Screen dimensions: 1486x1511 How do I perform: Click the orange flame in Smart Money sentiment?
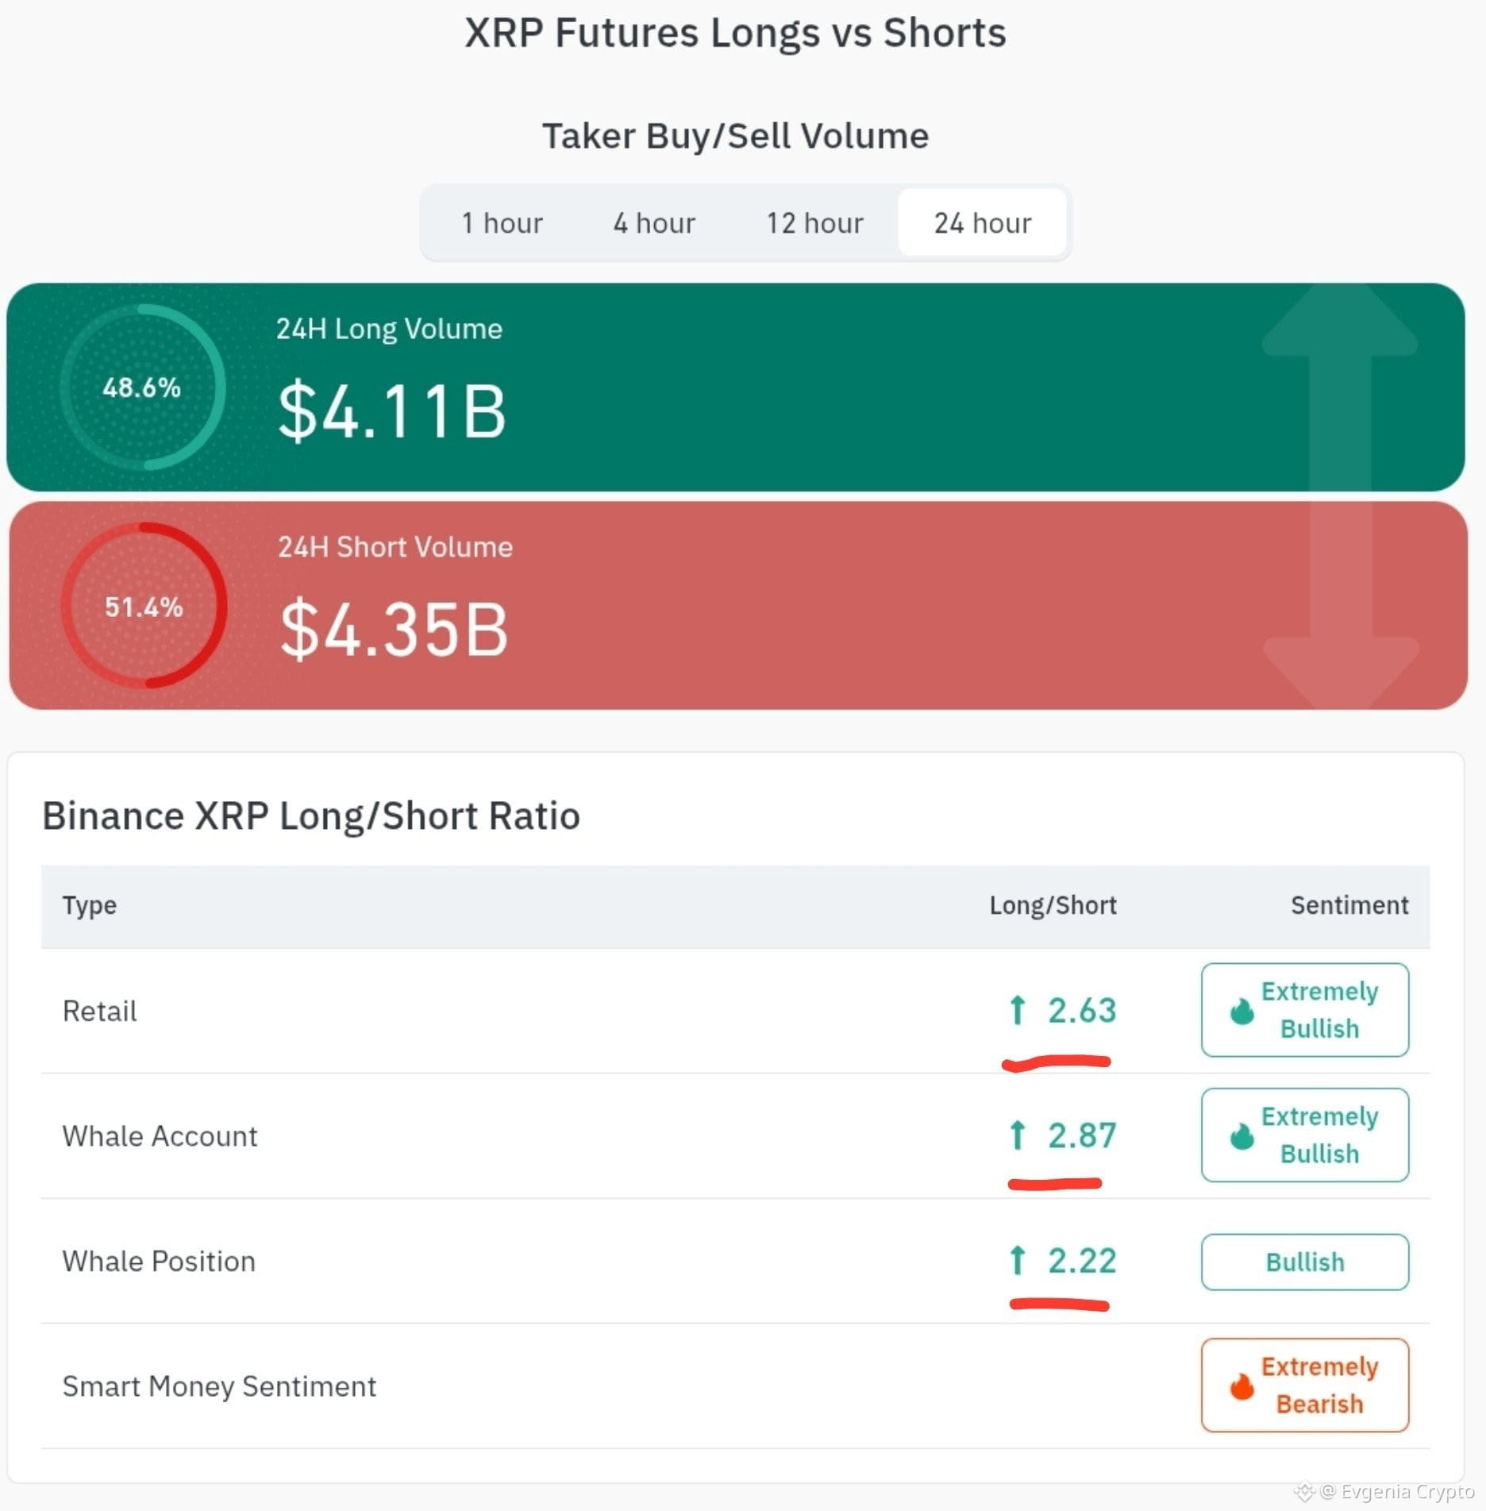coord(1242,1386)
